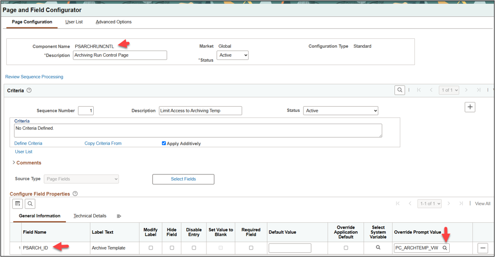The width and height of the screenshot is (495, 257).
Task: Click the grid personalize icon
Action: click(x=18, y=204)
